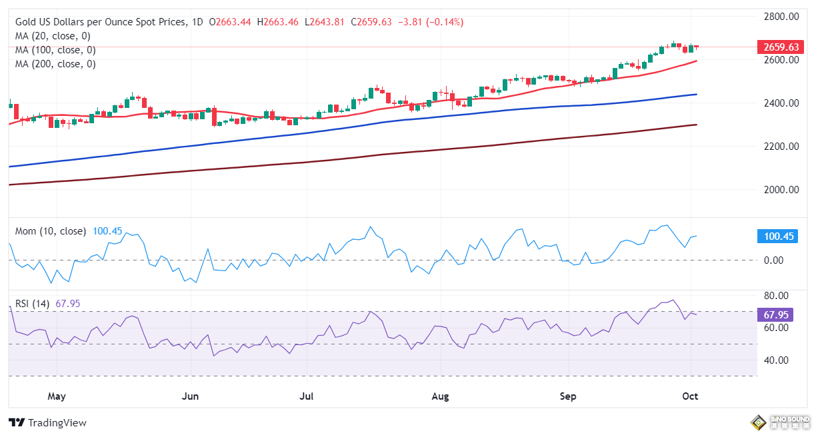
Task: Click the red 2659.63 current price tag
Action: tap(777, 47)
